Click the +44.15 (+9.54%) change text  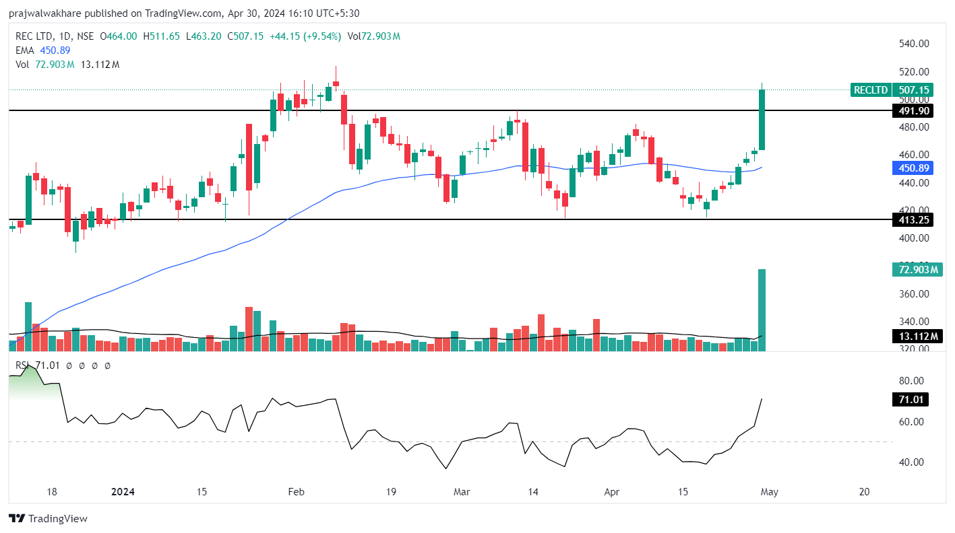[x=305, y=36]
